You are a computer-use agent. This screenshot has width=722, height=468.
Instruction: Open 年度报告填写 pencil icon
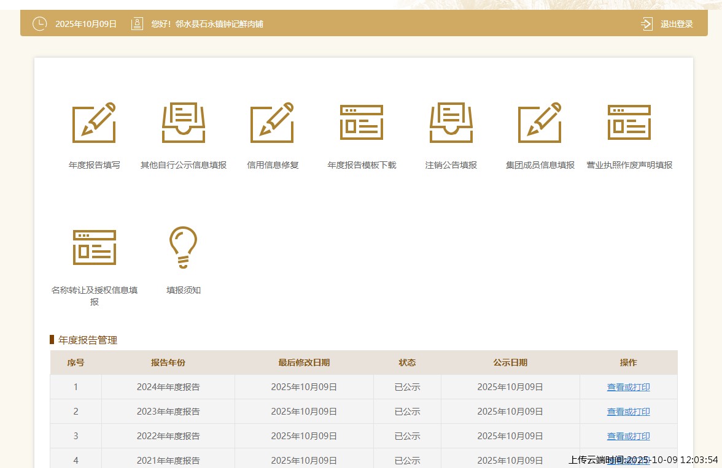point(94,123)
